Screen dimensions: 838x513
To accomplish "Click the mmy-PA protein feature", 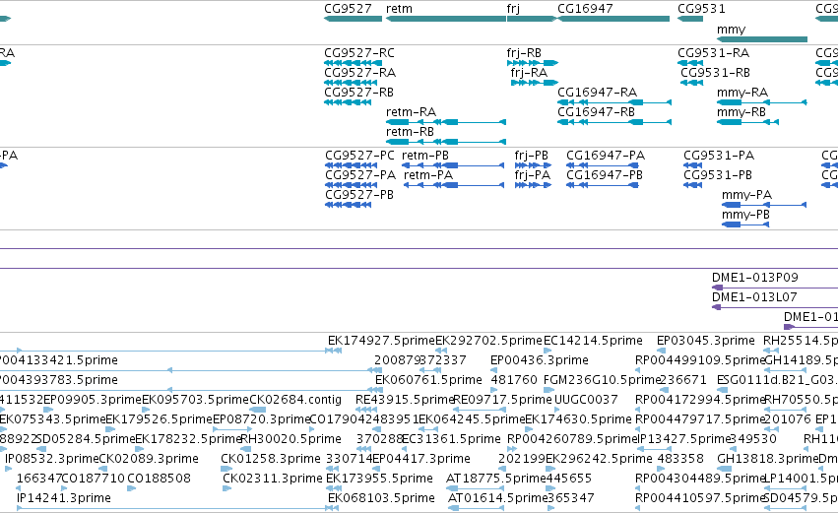I will pos(764,205).
